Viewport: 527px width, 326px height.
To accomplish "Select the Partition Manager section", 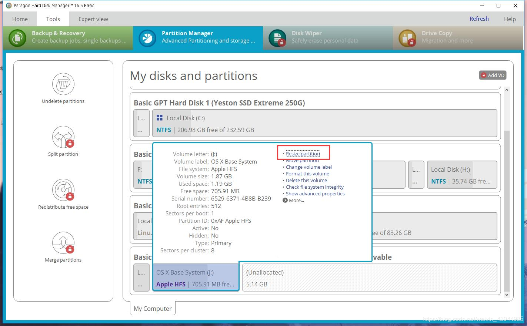I will point(198,38).
